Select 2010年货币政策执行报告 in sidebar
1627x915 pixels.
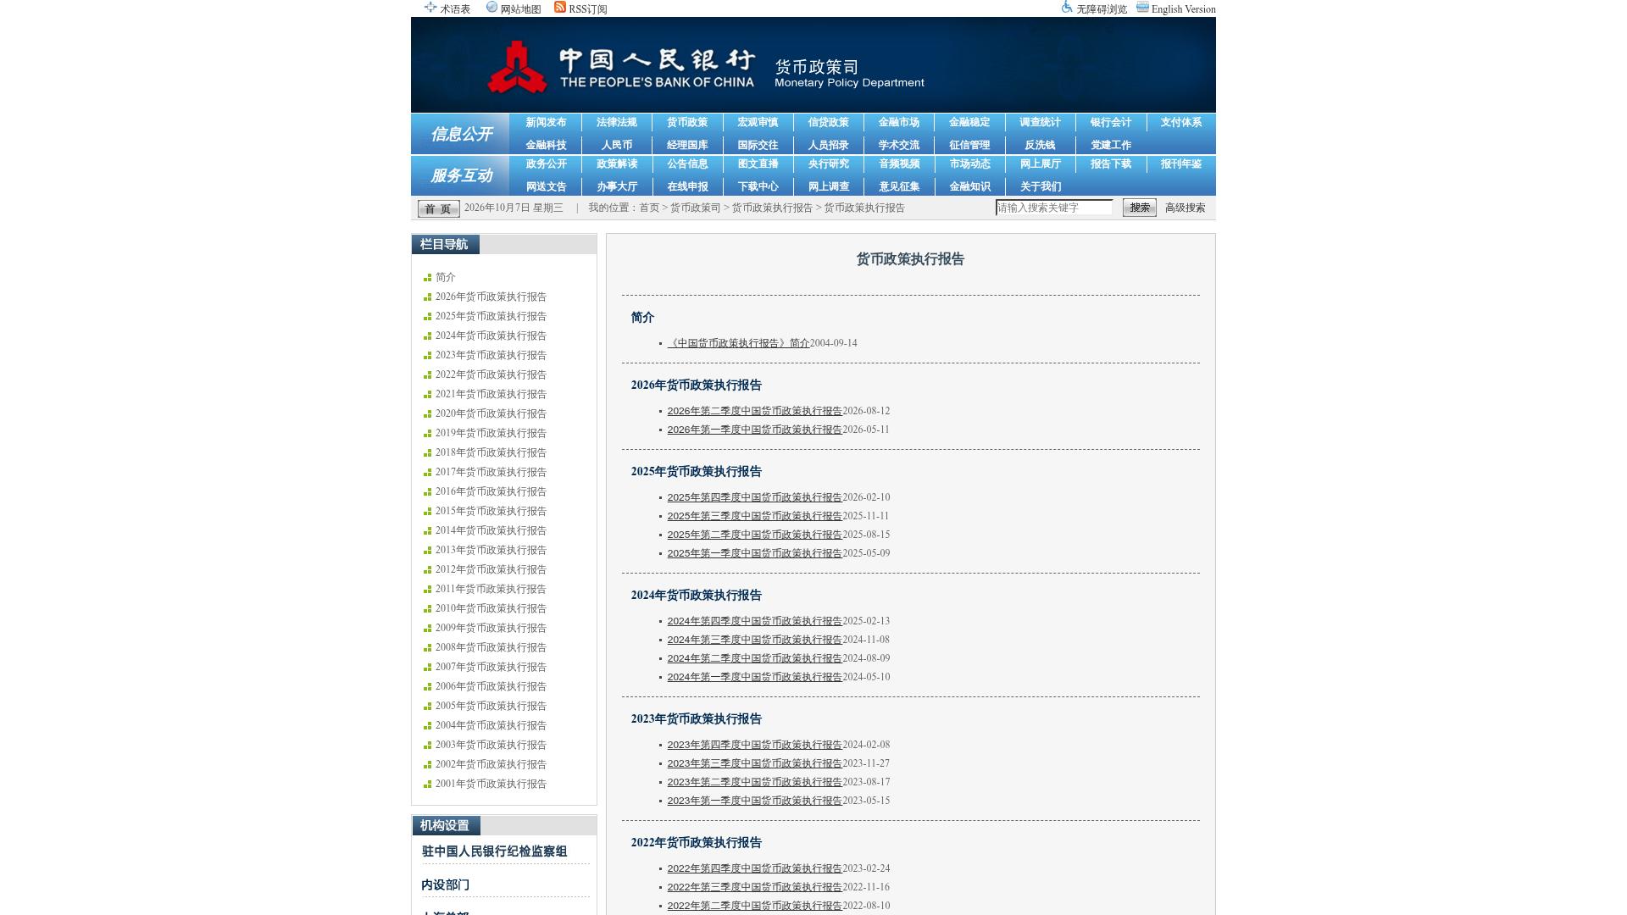click(x=491, y=609)
